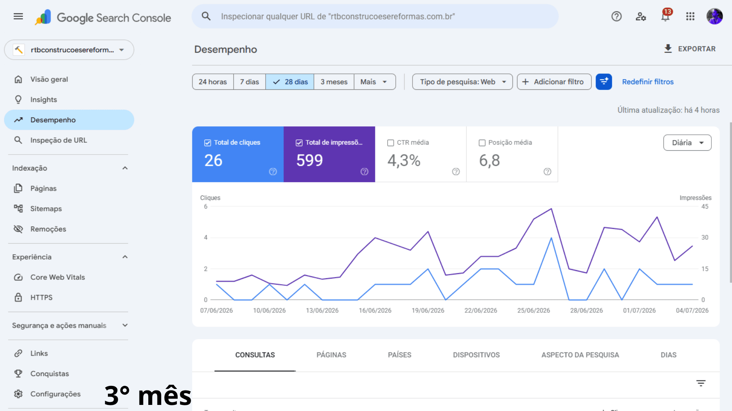Open the hamburger main menu
Viewport: 732px width, 411px height.
point(18,16)
